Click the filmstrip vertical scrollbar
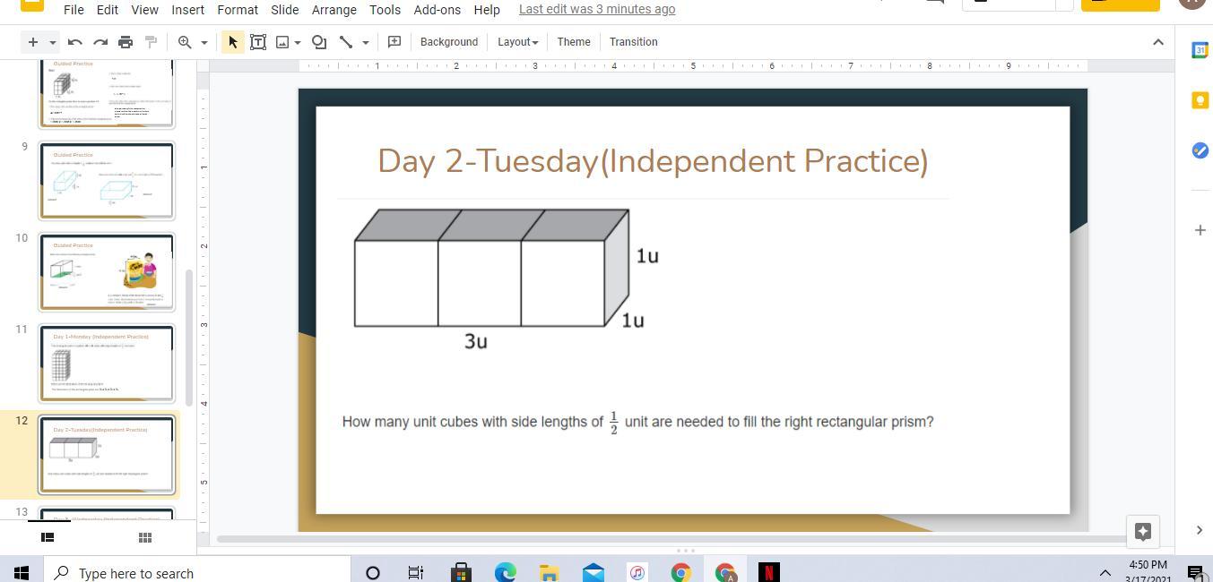The image size is (1213, 582). 189,337
